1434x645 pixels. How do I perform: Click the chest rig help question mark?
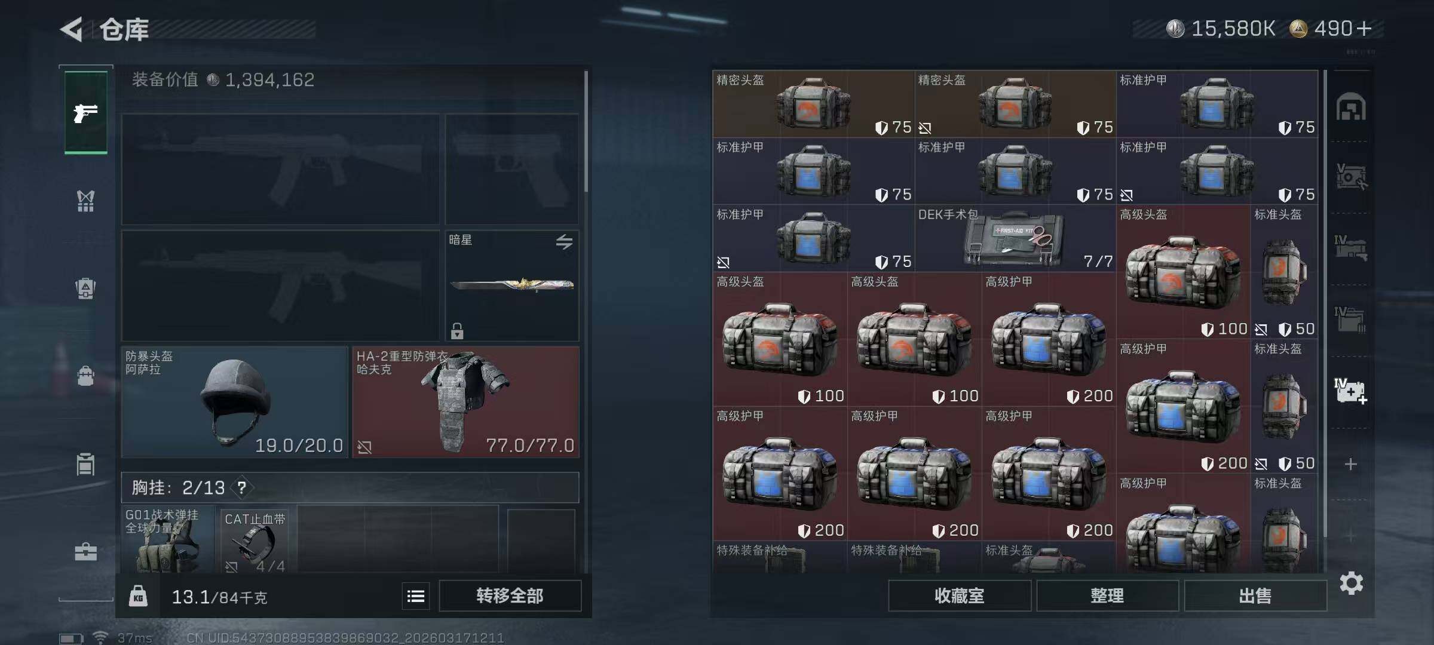tap(241, 488)
